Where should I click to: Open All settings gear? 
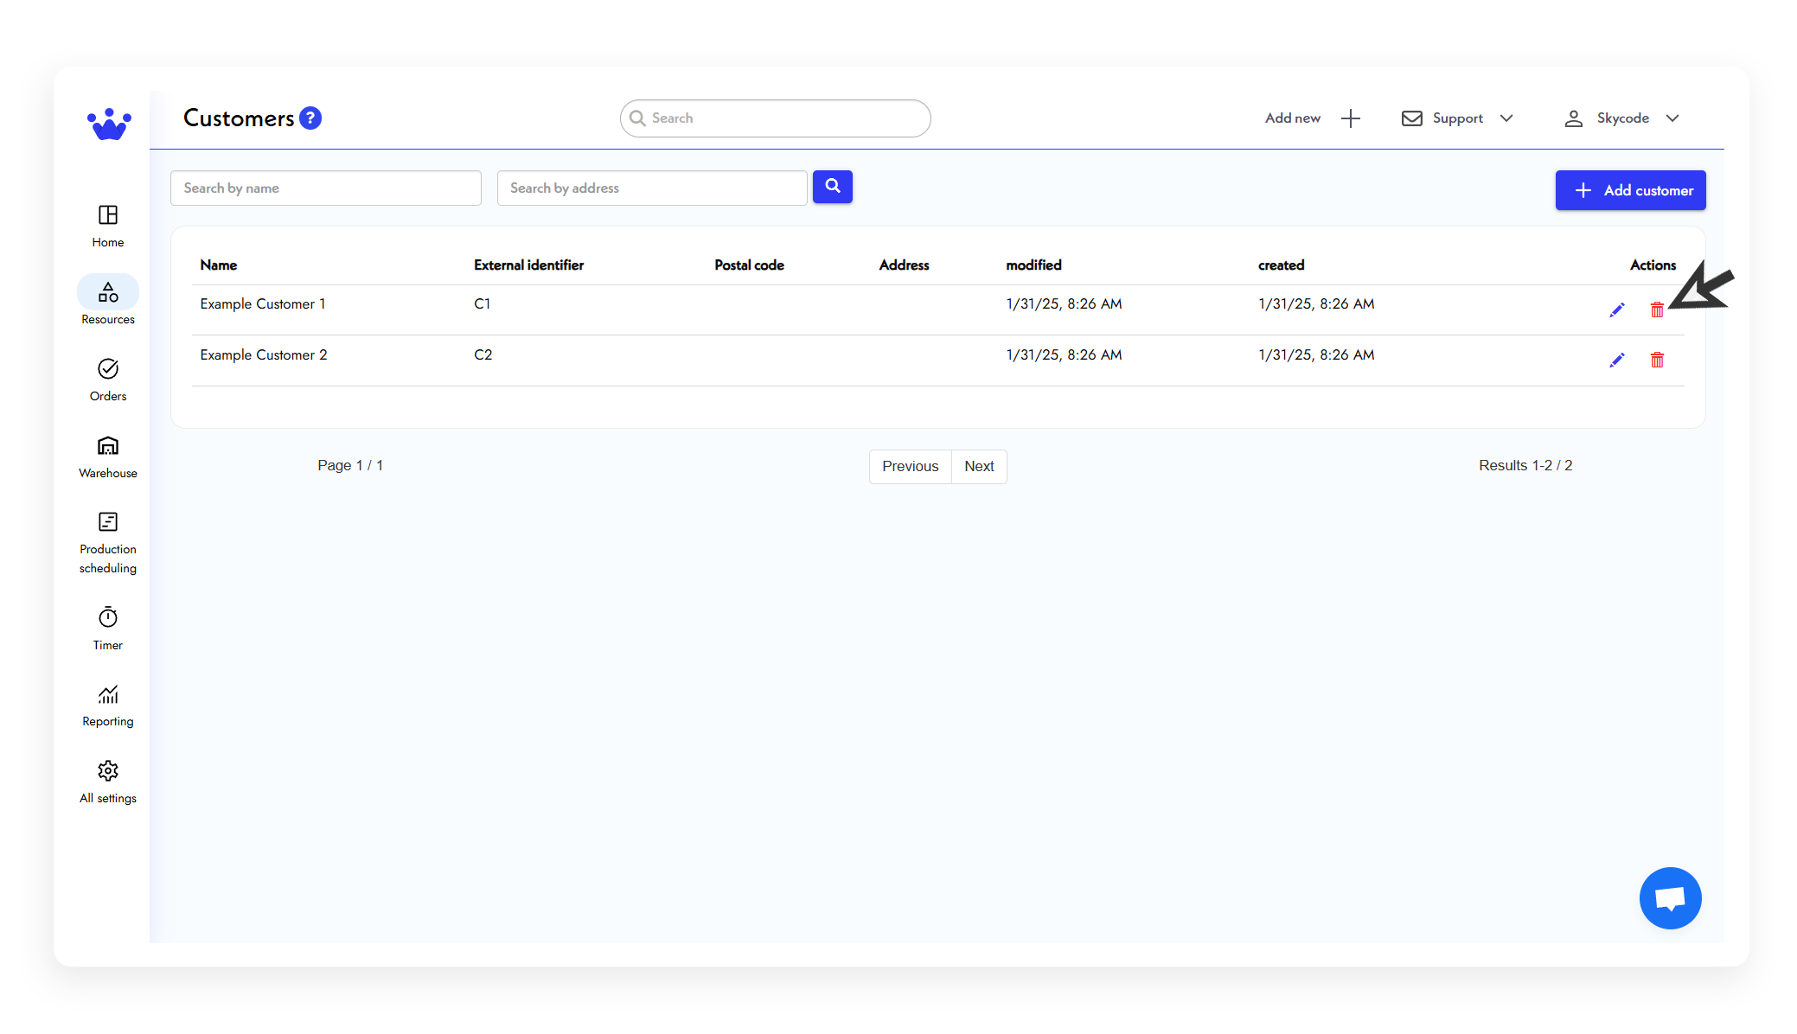coord(108,782)
